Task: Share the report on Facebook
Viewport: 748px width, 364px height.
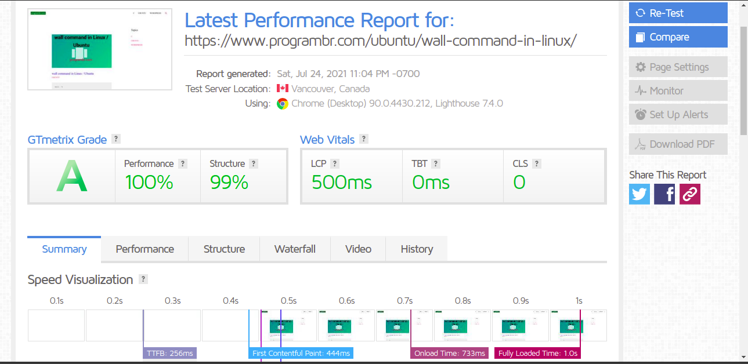Action: 664,194
